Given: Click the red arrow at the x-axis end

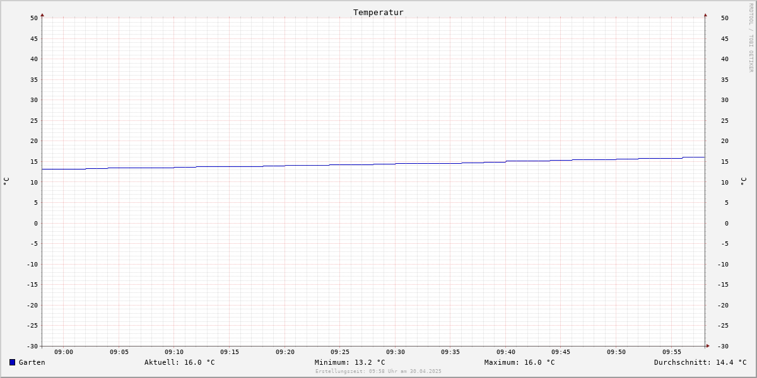Looking at the screenshot, I should tap(708, 346).
